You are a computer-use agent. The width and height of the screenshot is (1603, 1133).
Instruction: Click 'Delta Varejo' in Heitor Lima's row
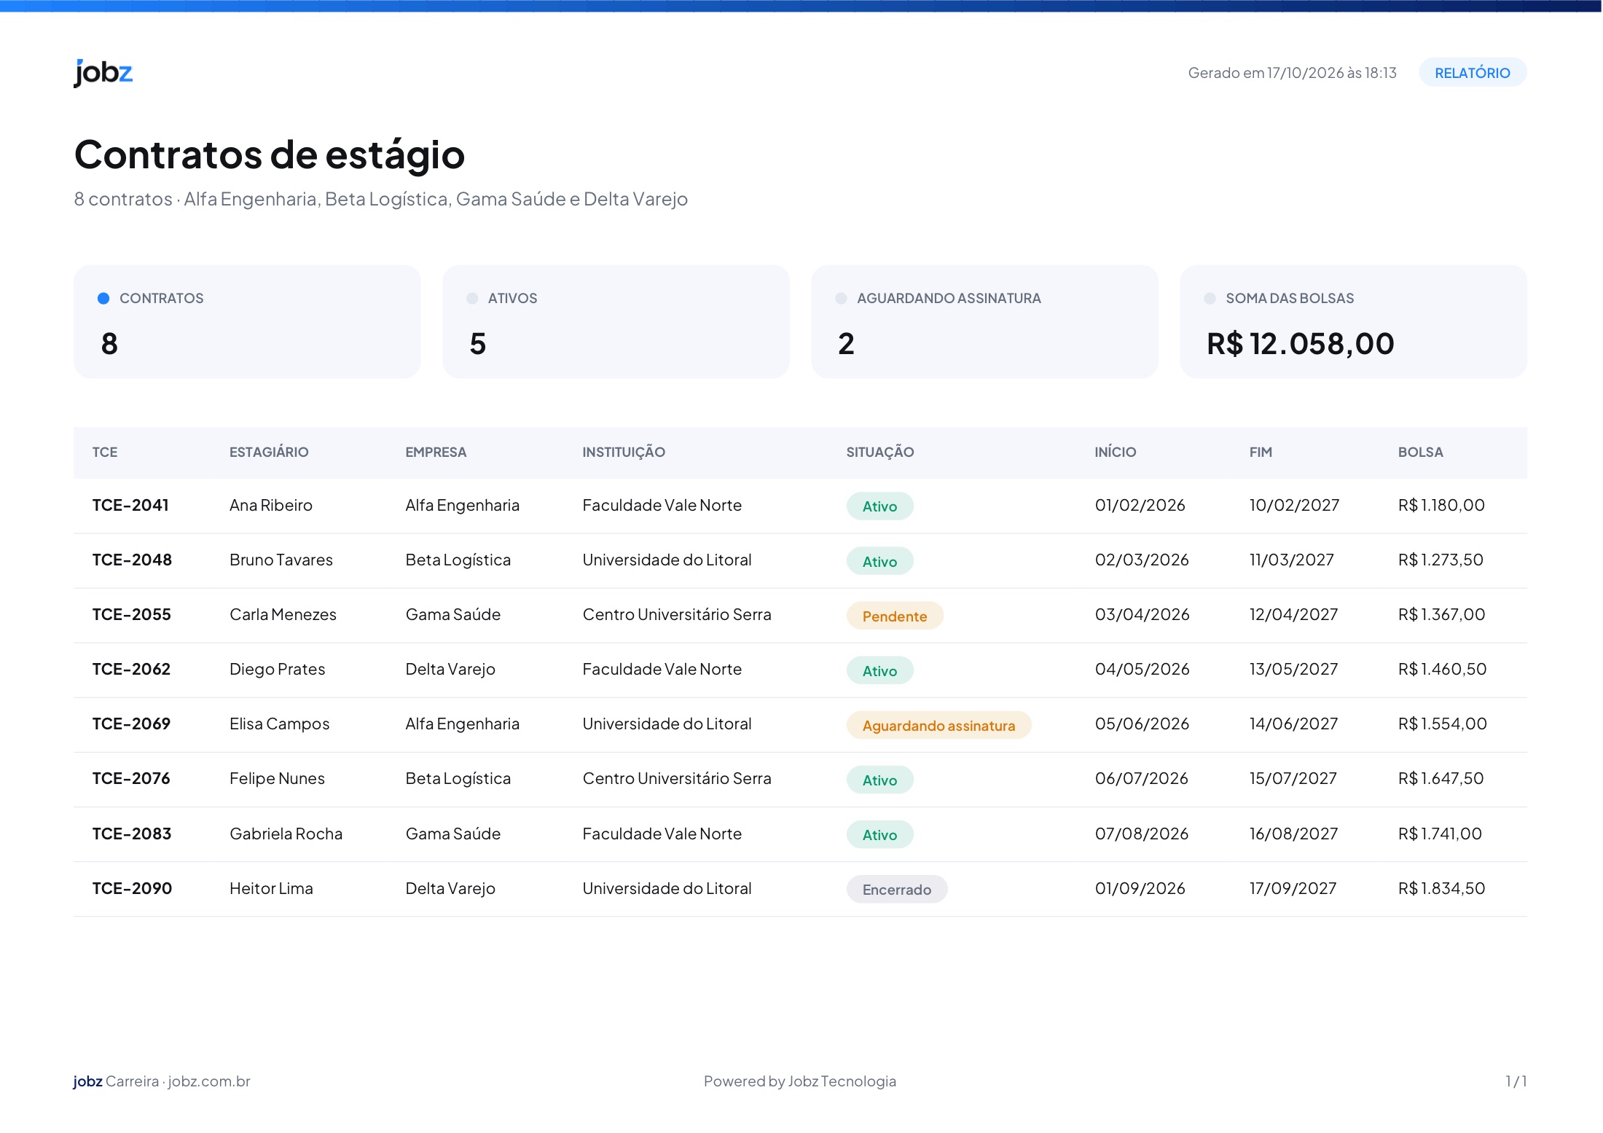(x=450, y=889)
